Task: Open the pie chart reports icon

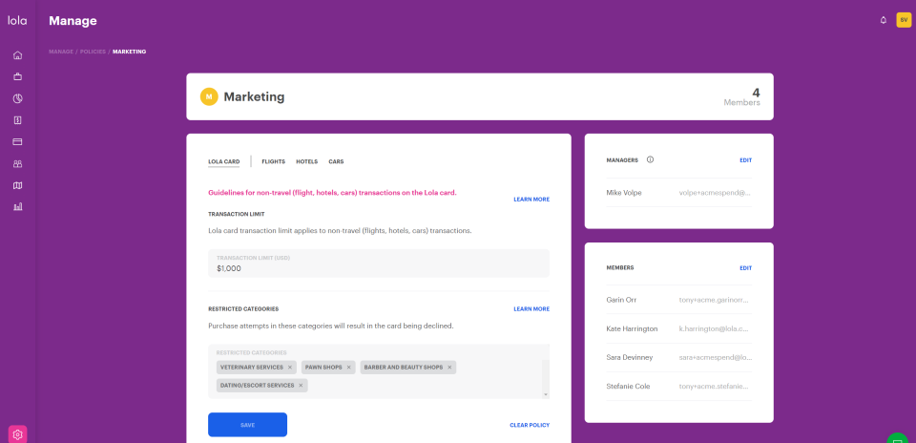Action: point(17,98)
